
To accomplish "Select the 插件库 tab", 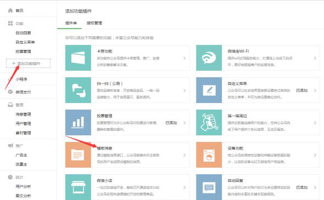I will (71, 23).
